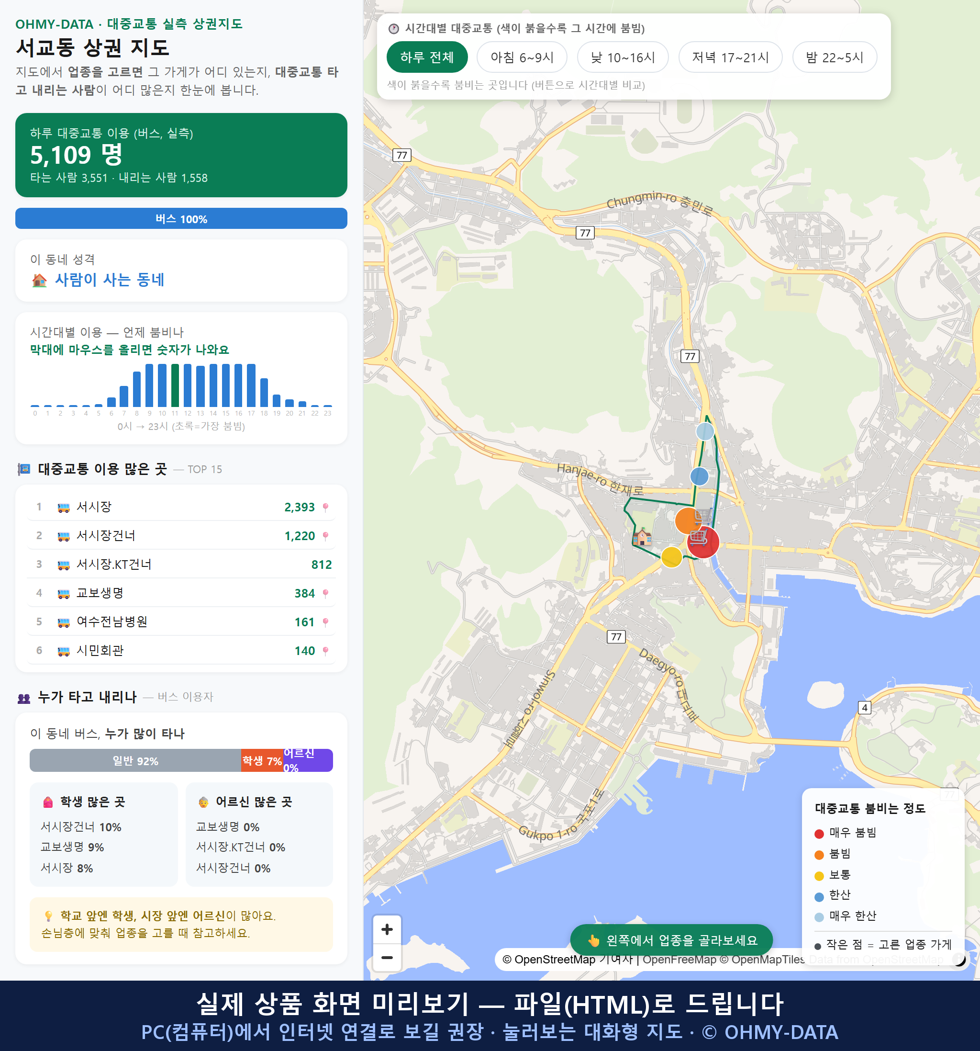The image size is (980, 1051).
Task: Click the red very-crowded stop circle
Action: tap(703, 542)
